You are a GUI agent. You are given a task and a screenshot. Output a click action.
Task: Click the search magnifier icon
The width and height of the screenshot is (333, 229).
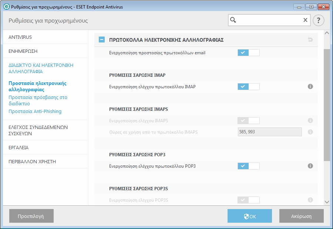tap(233, 20)
